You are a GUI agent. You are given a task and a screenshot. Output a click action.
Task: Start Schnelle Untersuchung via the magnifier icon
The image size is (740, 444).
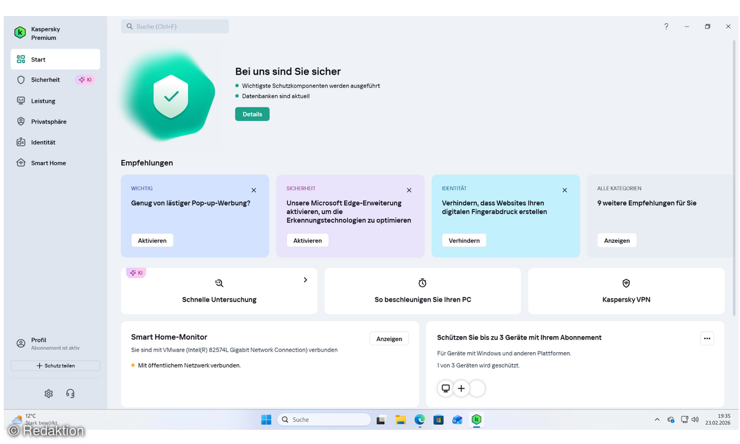pos(219,282)
